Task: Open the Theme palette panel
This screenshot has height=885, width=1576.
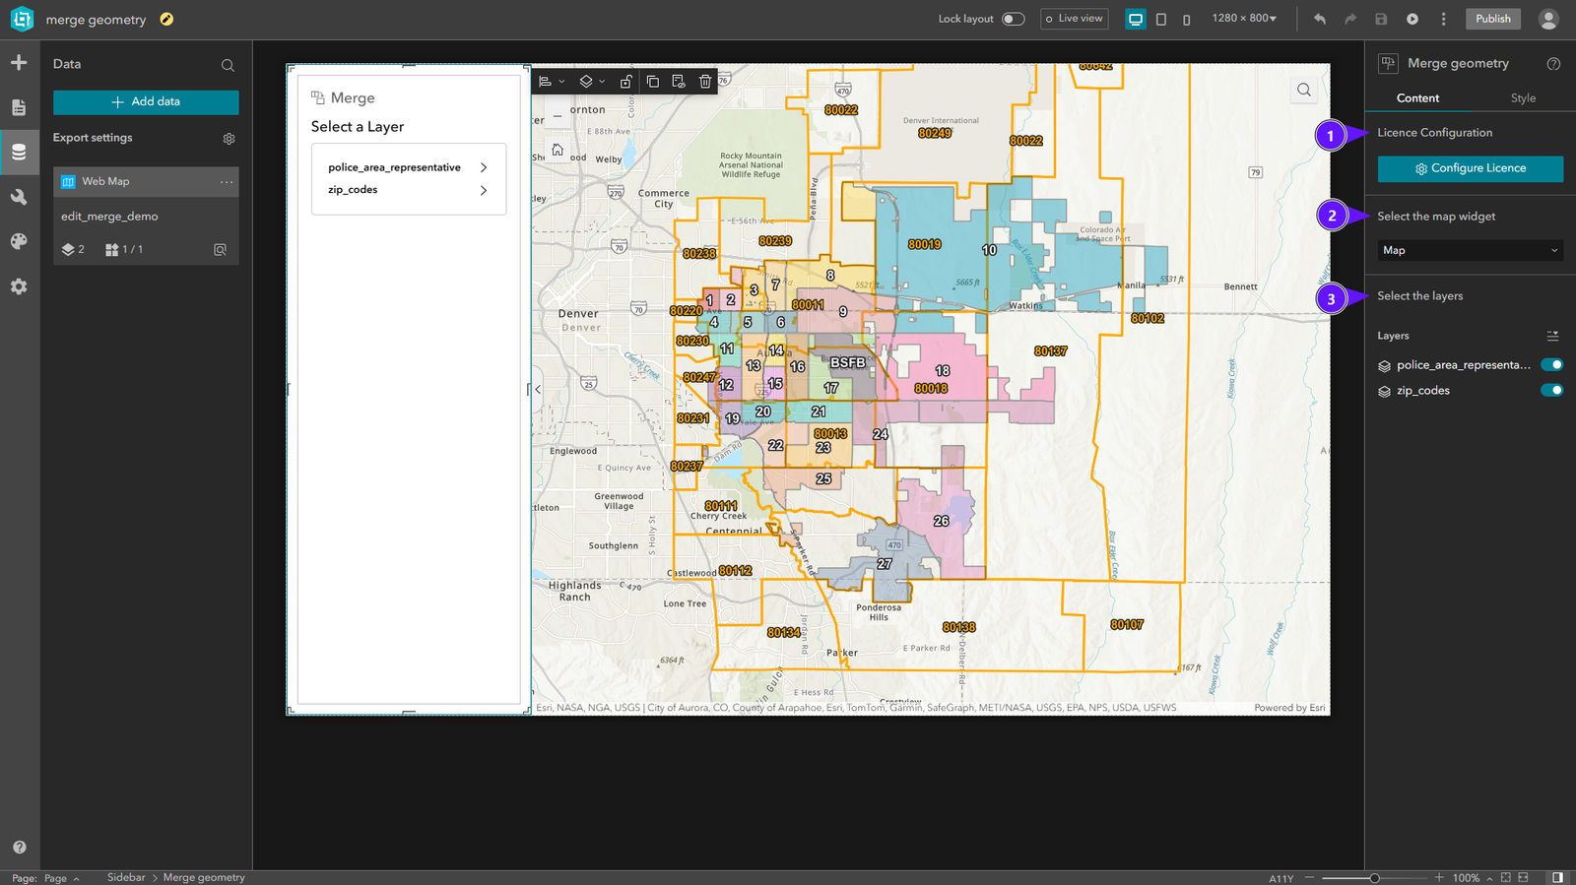Action: click(x=19, y=241)
